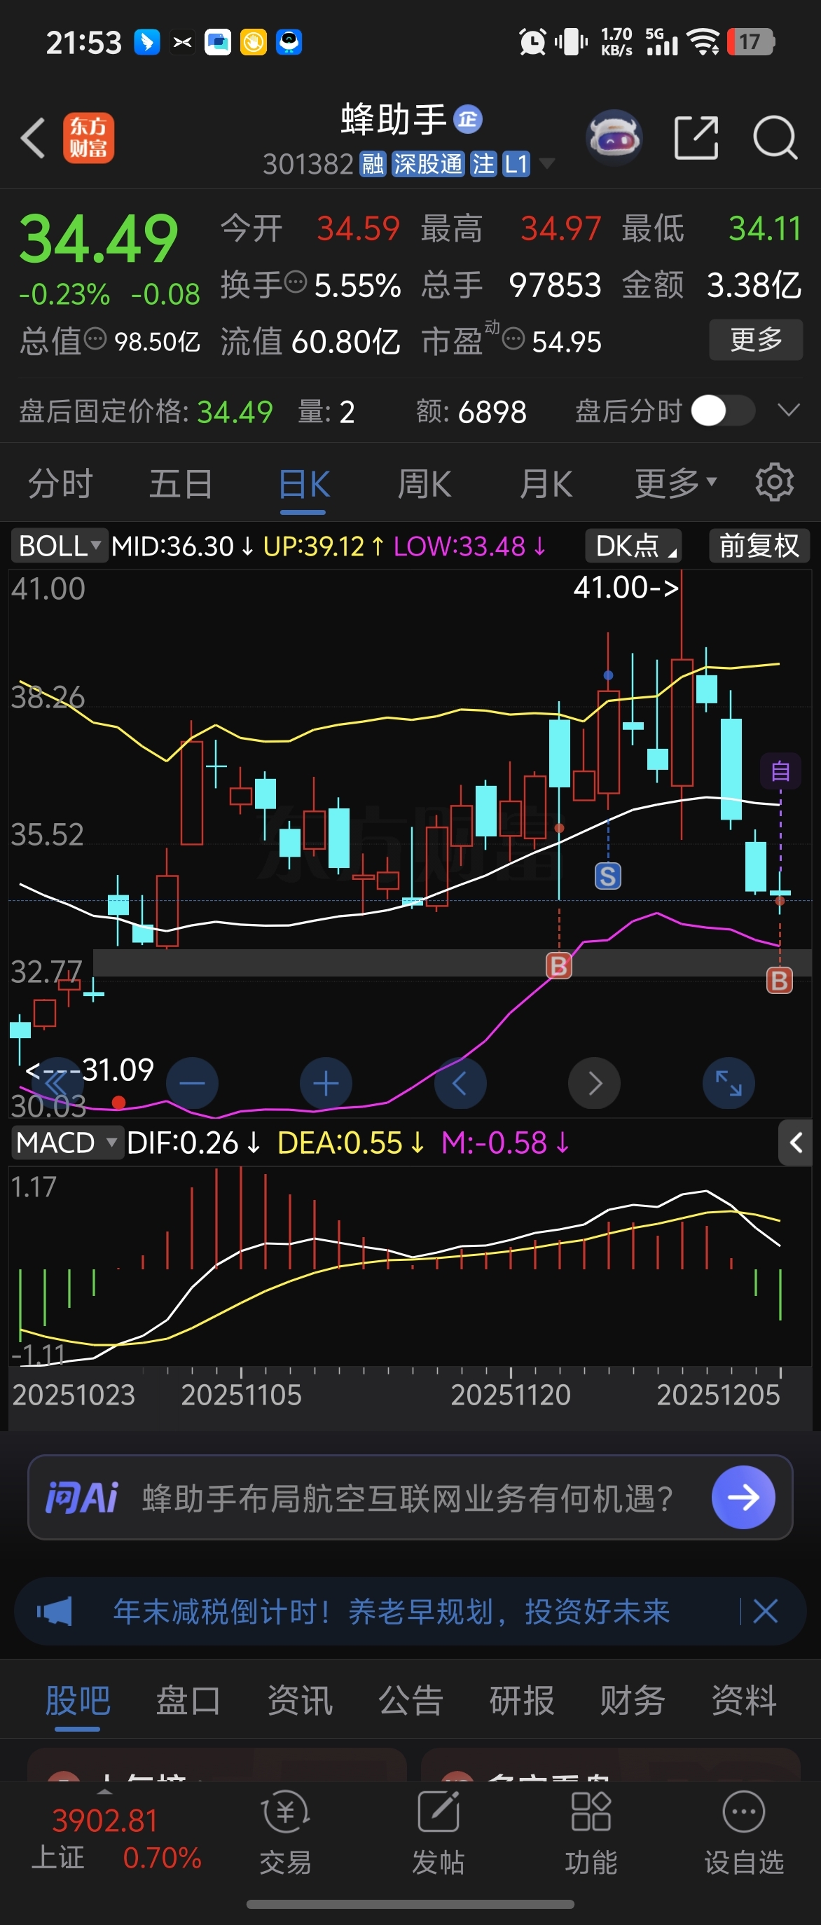Toggle the 盘后分时 switch
821x1925 pixels.
click(722, 410)
